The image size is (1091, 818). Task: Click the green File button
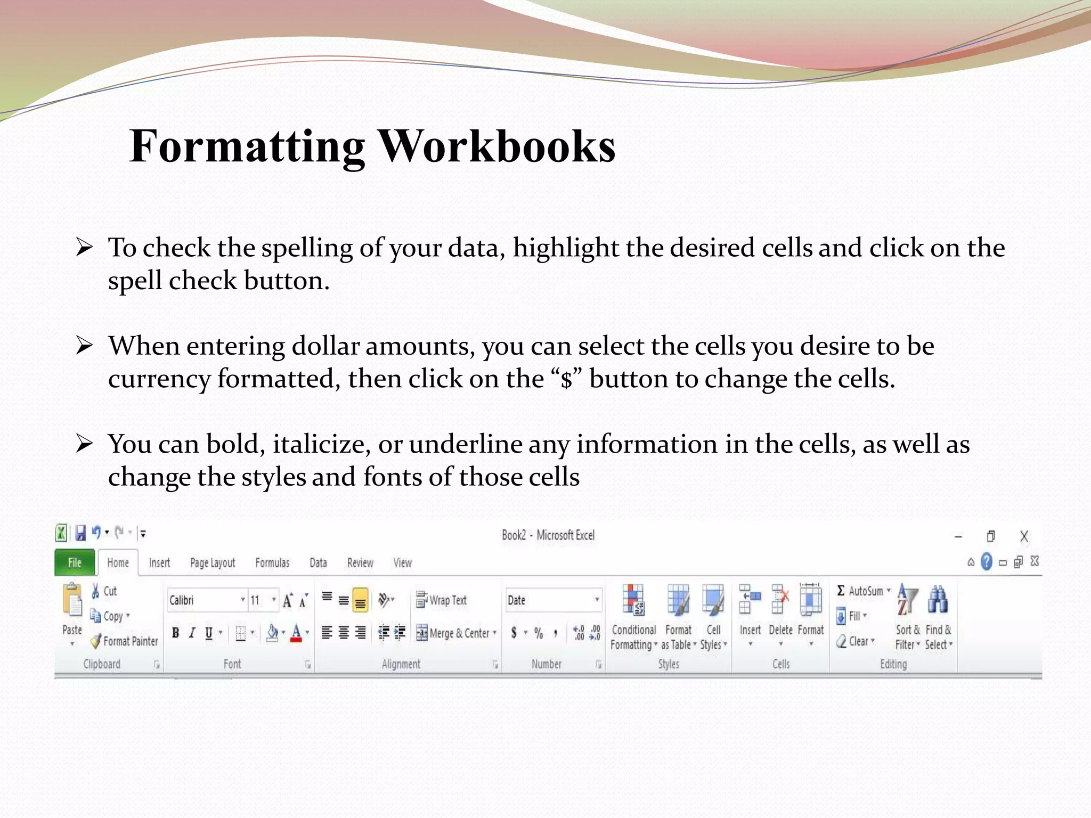[x=75, y=563]
